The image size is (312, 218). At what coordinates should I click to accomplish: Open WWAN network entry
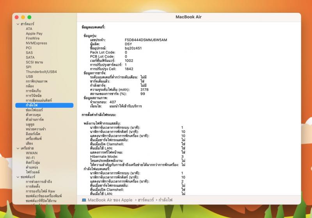(x=32, y=153)
